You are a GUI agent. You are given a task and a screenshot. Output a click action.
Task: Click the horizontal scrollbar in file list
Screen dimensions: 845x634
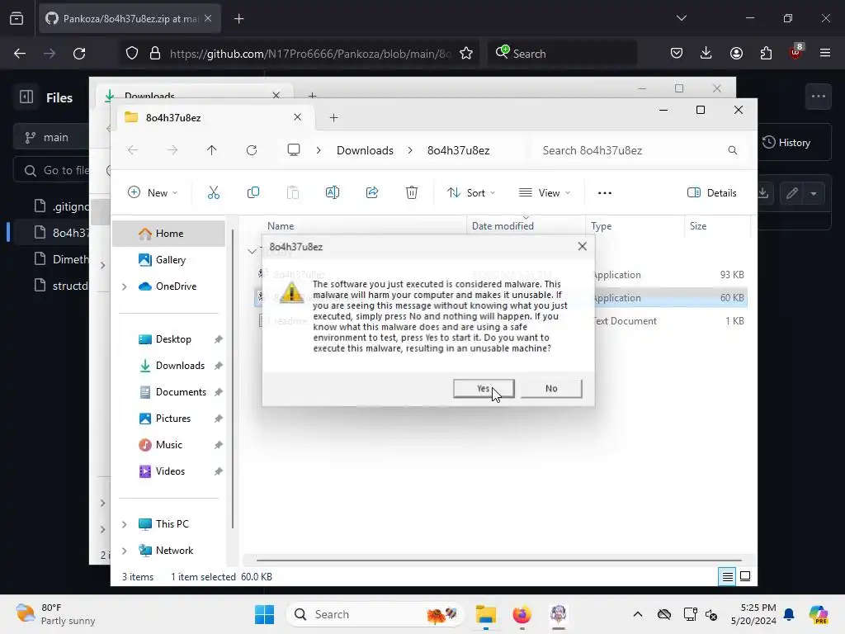pos(498,561)
